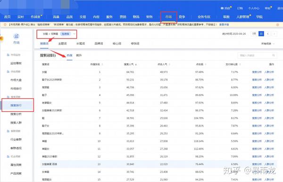
Task: Open 人群分析 for the rank 4 鞋子 row
Action: tap(269, 95)
